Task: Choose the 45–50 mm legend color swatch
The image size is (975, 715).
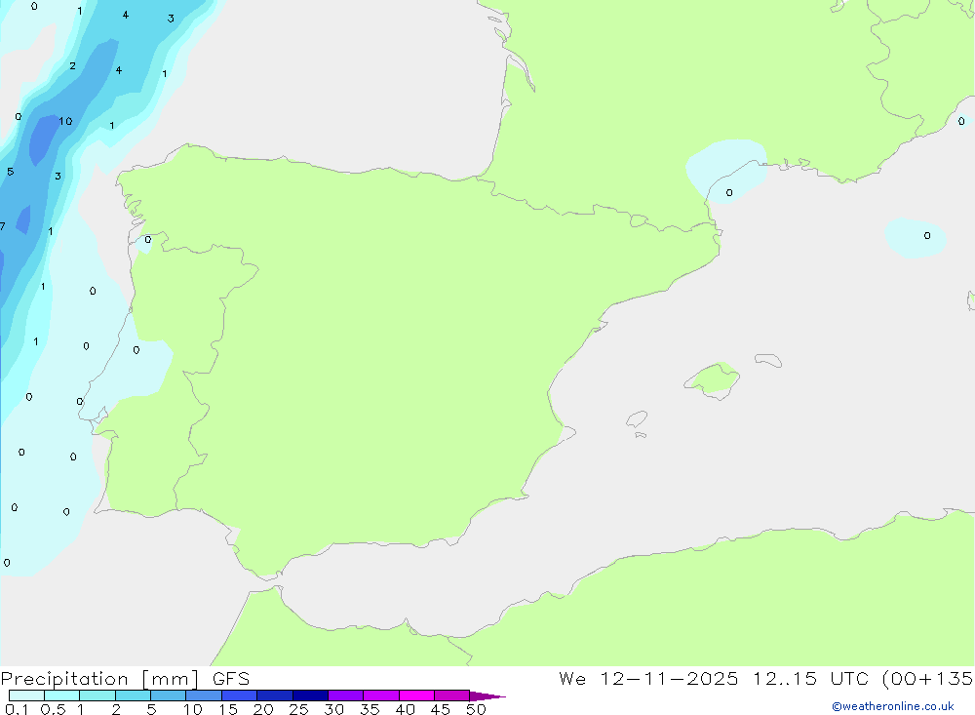Action: point(451,695)
